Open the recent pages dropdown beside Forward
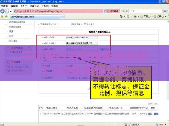 tap(11, 11)
